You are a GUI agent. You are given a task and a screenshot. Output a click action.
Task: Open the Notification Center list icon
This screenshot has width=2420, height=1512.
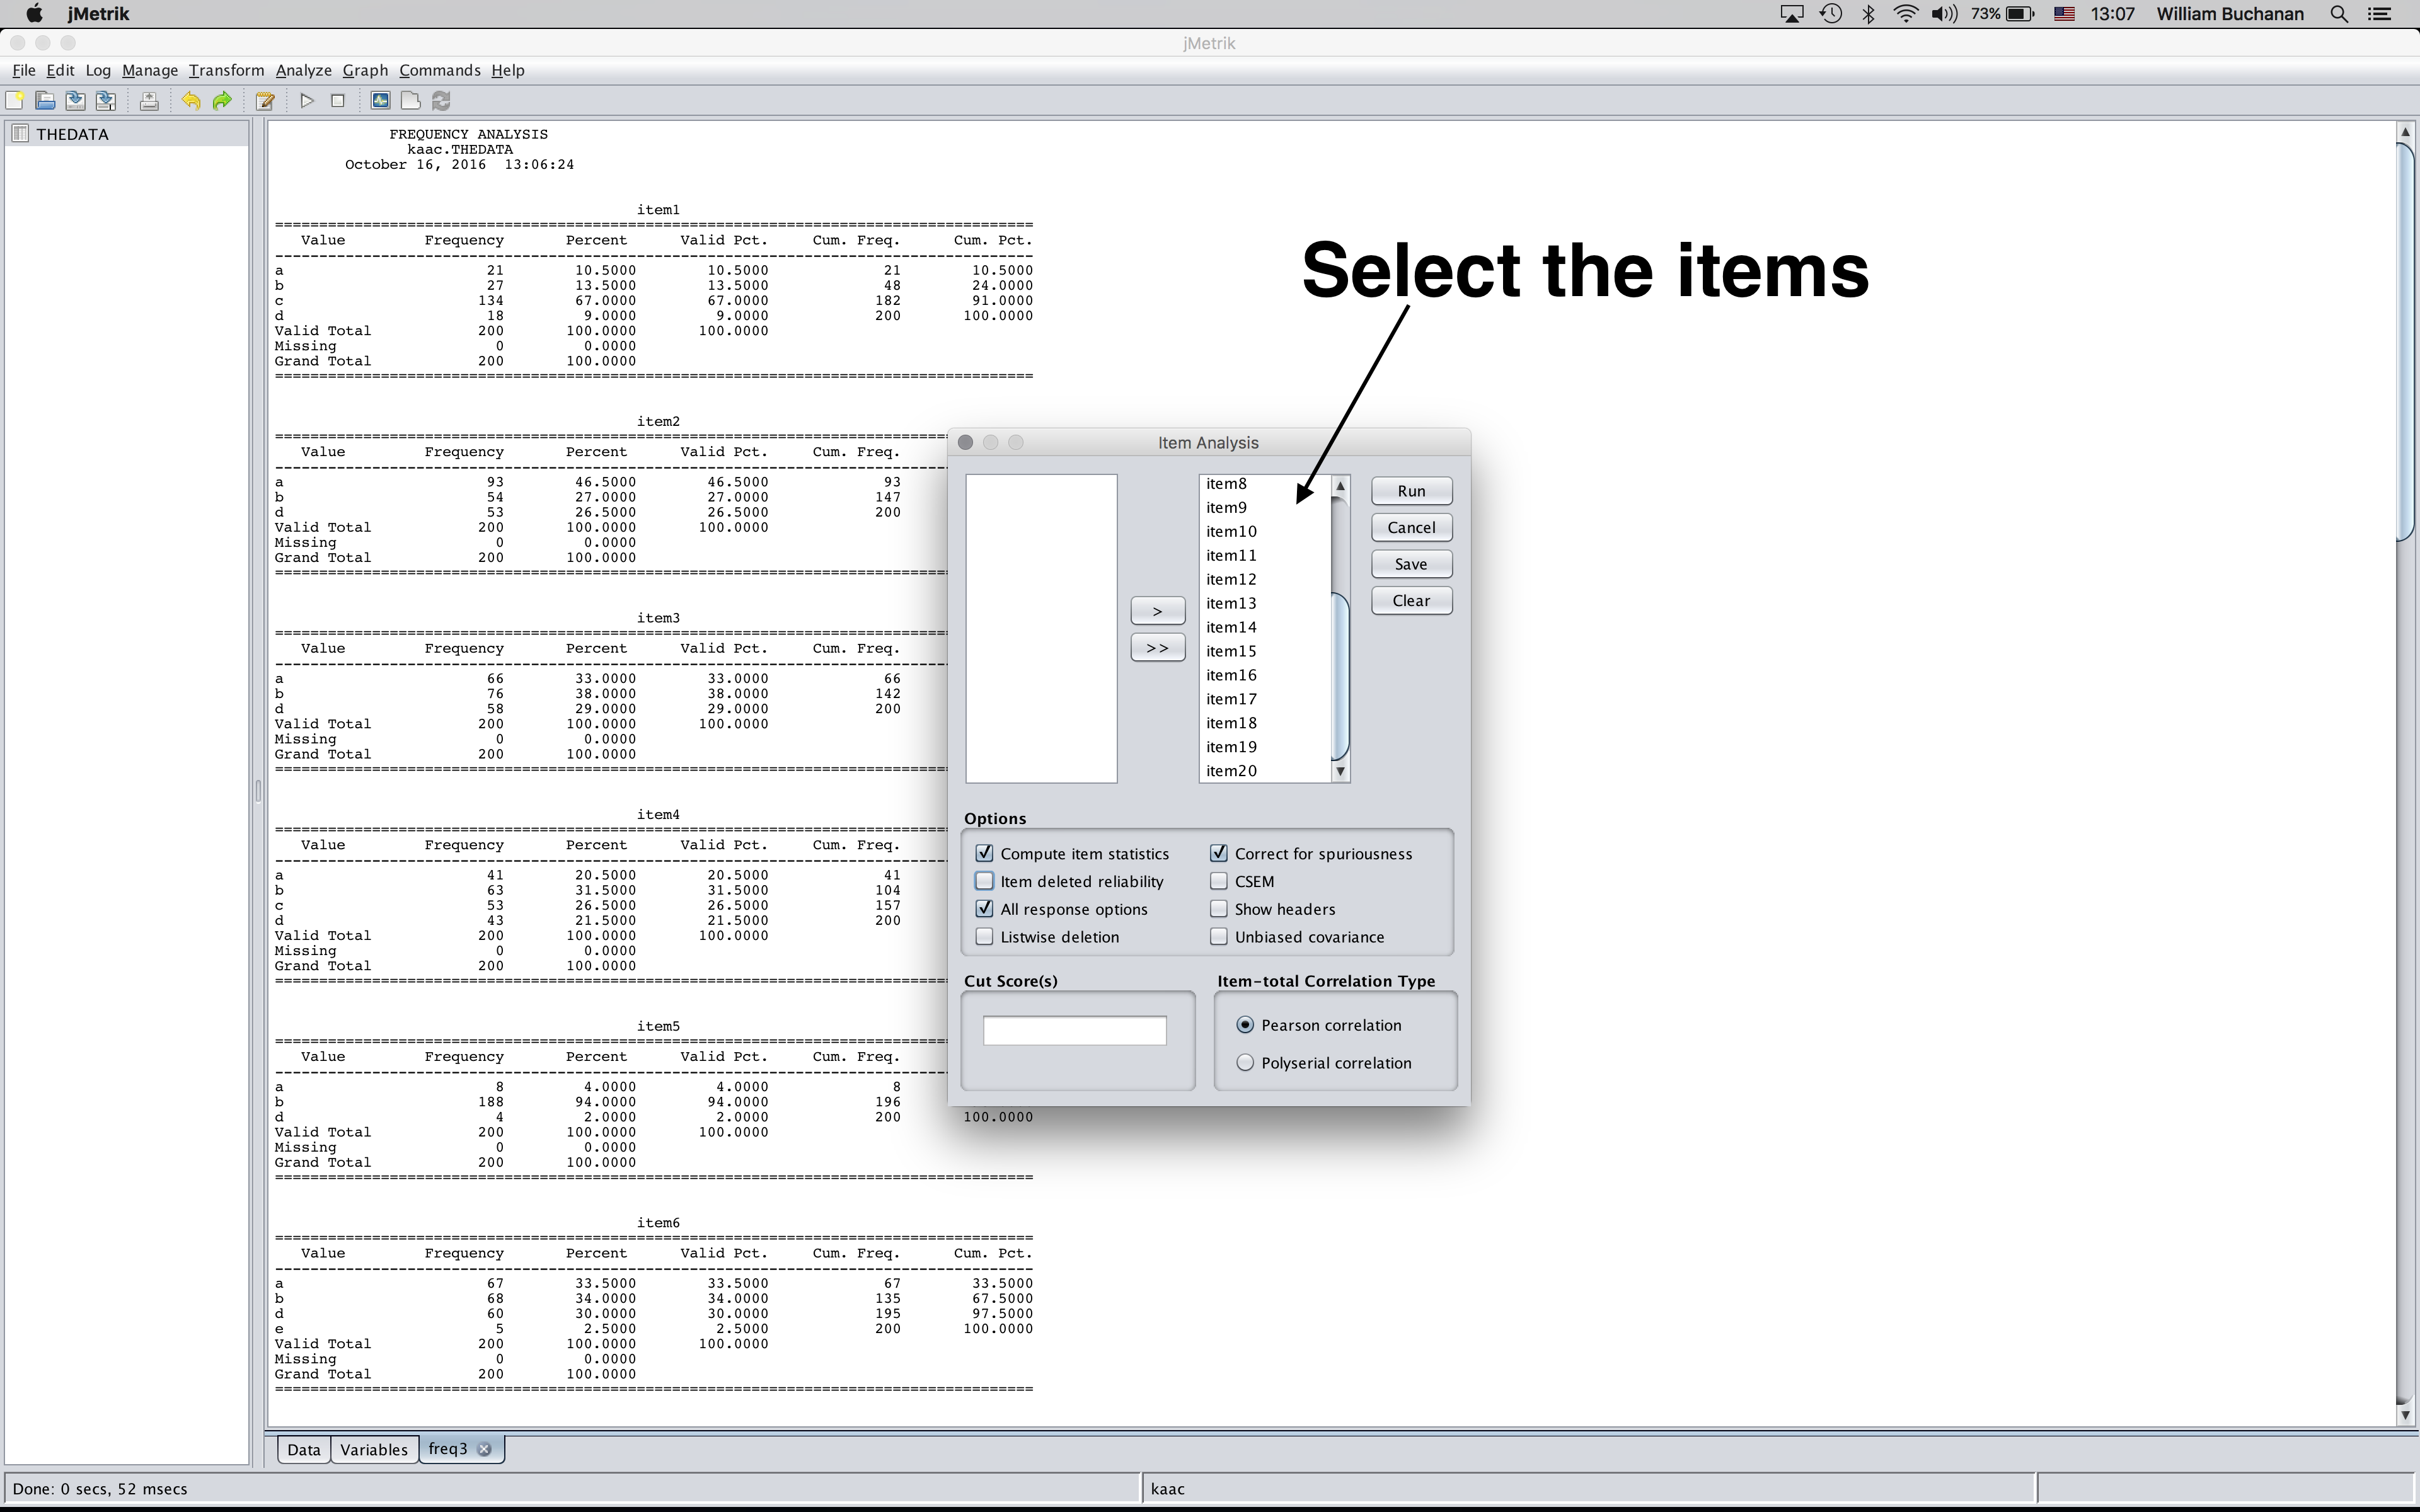[2380, 14]
